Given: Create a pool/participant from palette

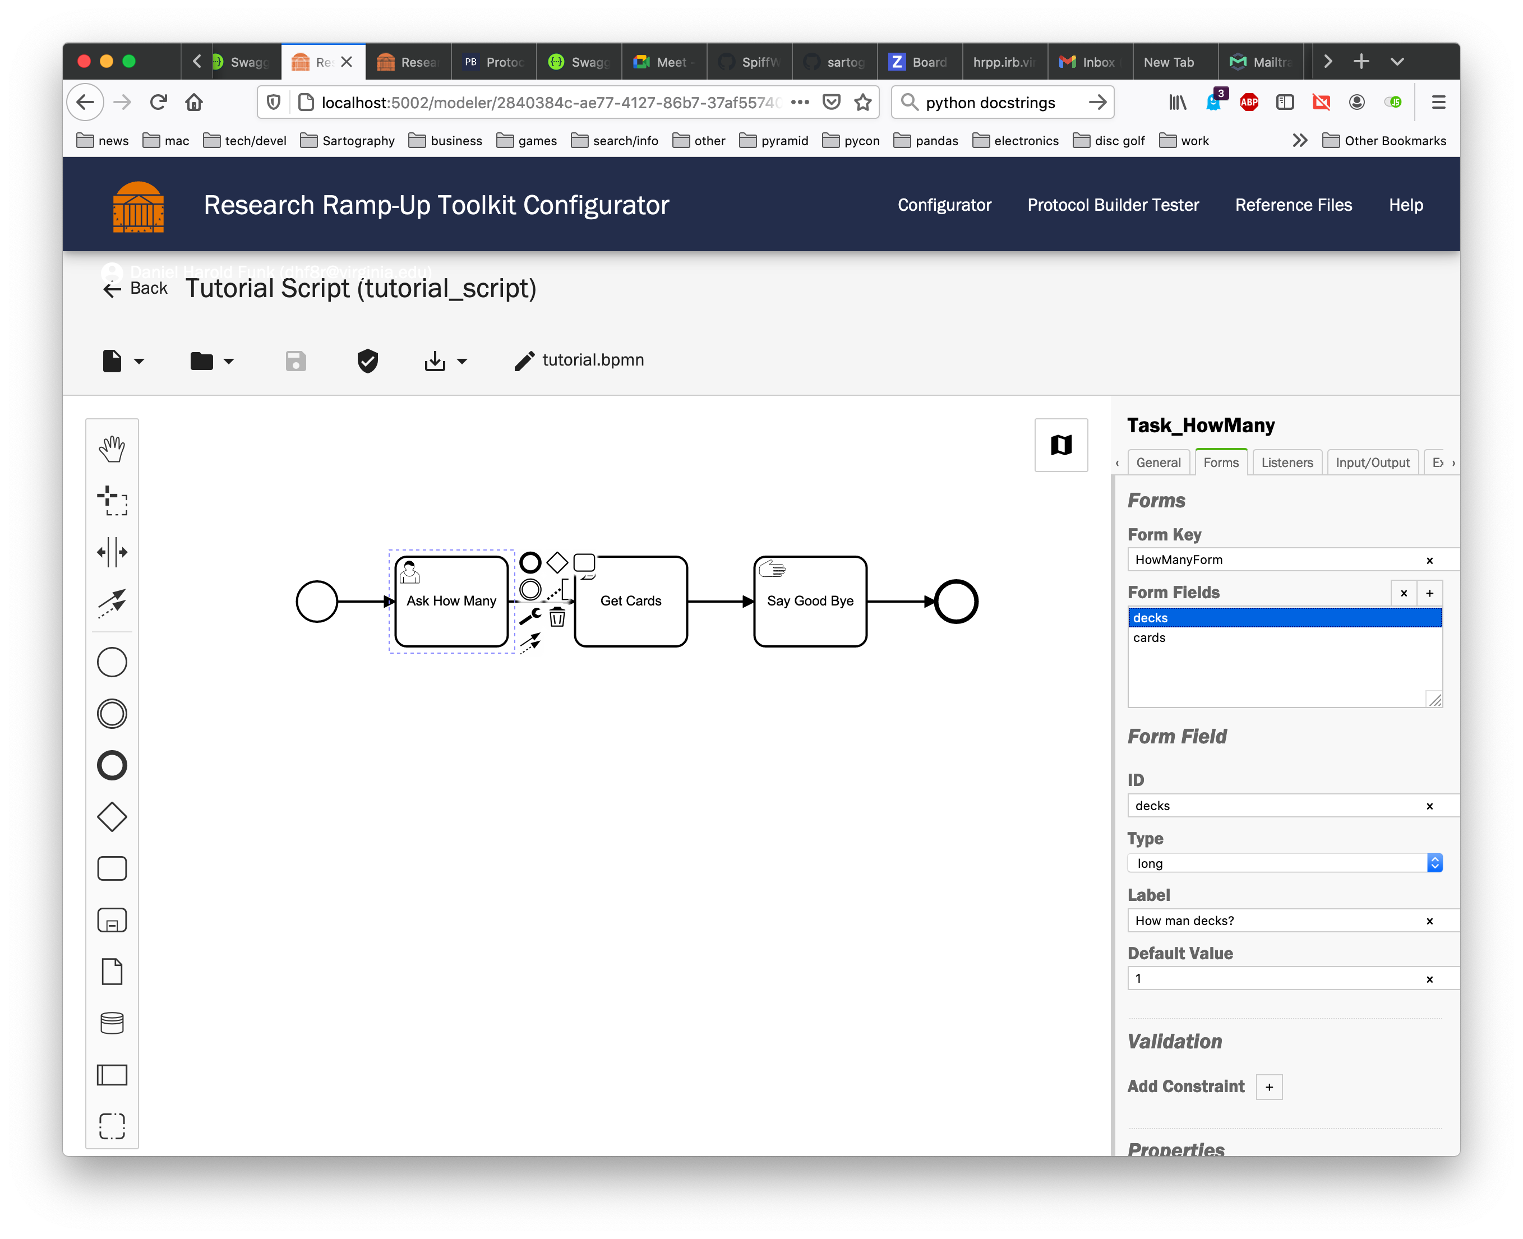Looking at the screenshot, I should [112, 1075].
